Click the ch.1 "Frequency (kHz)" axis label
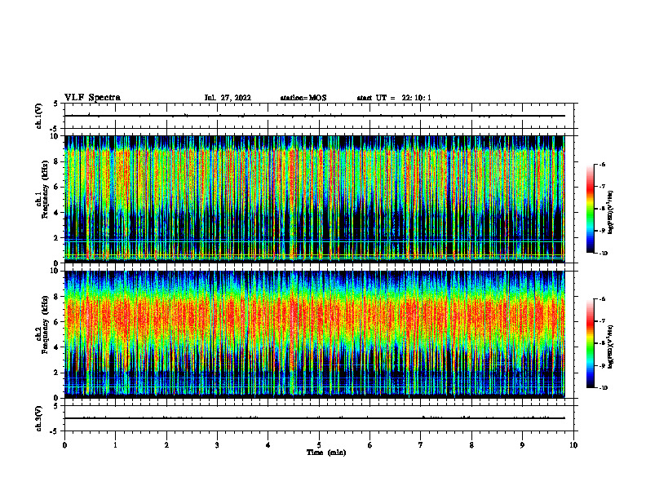Image resolution: width=646 pixels, height=499 pixels. point(45,190)
